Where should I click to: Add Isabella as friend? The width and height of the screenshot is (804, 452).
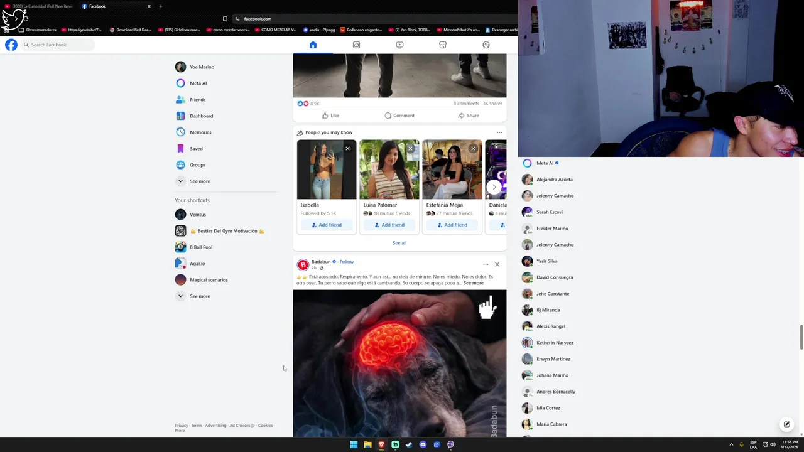[x=327, y=225]
